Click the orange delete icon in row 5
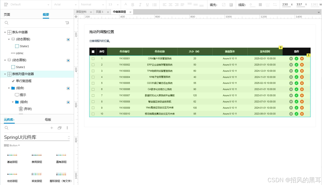Image resolution: width=322 pixels, height=185 pixels. click(x=302, y=83)
